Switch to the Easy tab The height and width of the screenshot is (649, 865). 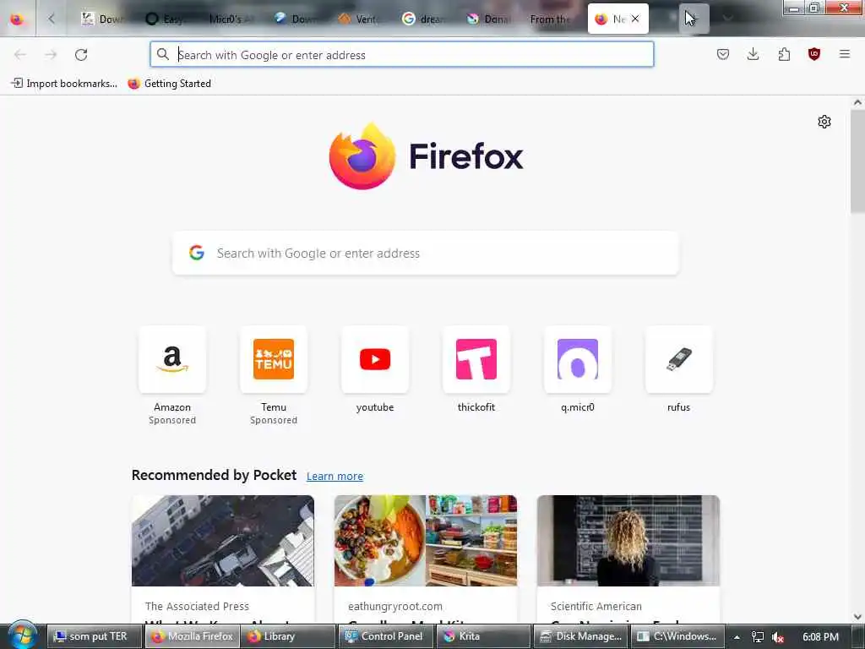[166, 19]
